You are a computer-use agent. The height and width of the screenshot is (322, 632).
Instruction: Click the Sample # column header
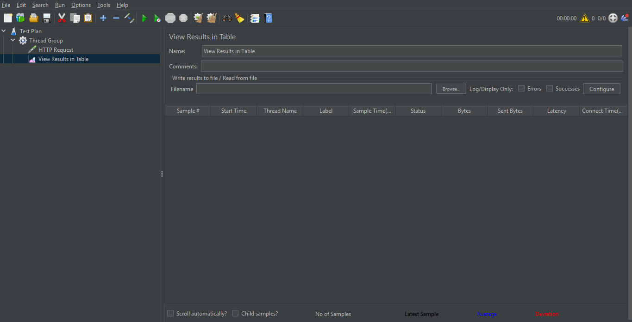[x=188, y=111]
